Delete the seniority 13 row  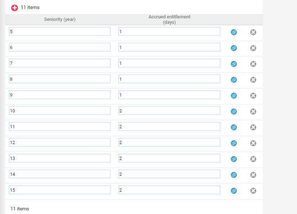pyautogui.click(x=253, y=159)
